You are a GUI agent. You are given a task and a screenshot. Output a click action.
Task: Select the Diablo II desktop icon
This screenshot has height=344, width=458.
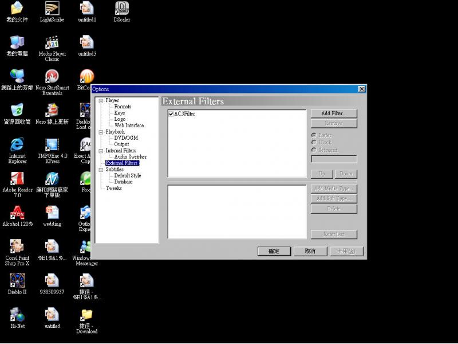tap(17, 280)
